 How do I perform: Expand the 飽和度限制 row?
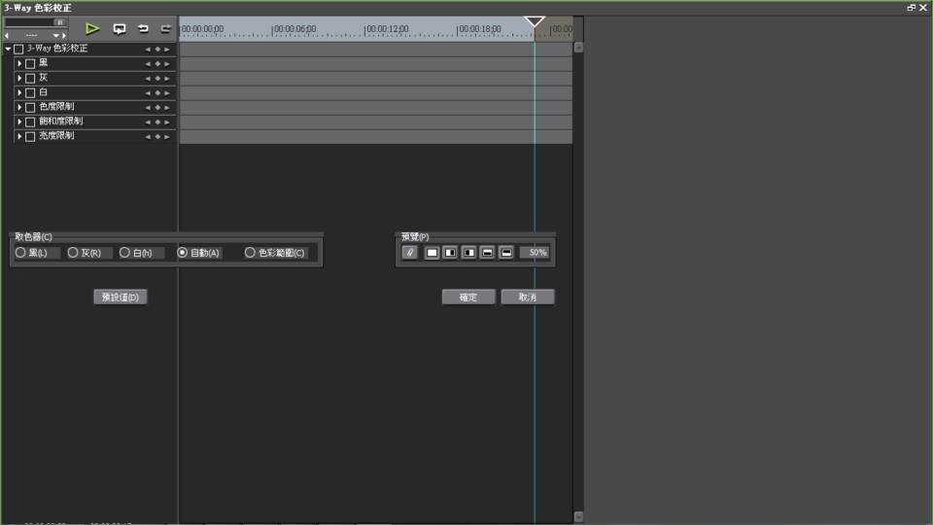tap(19, 122)
